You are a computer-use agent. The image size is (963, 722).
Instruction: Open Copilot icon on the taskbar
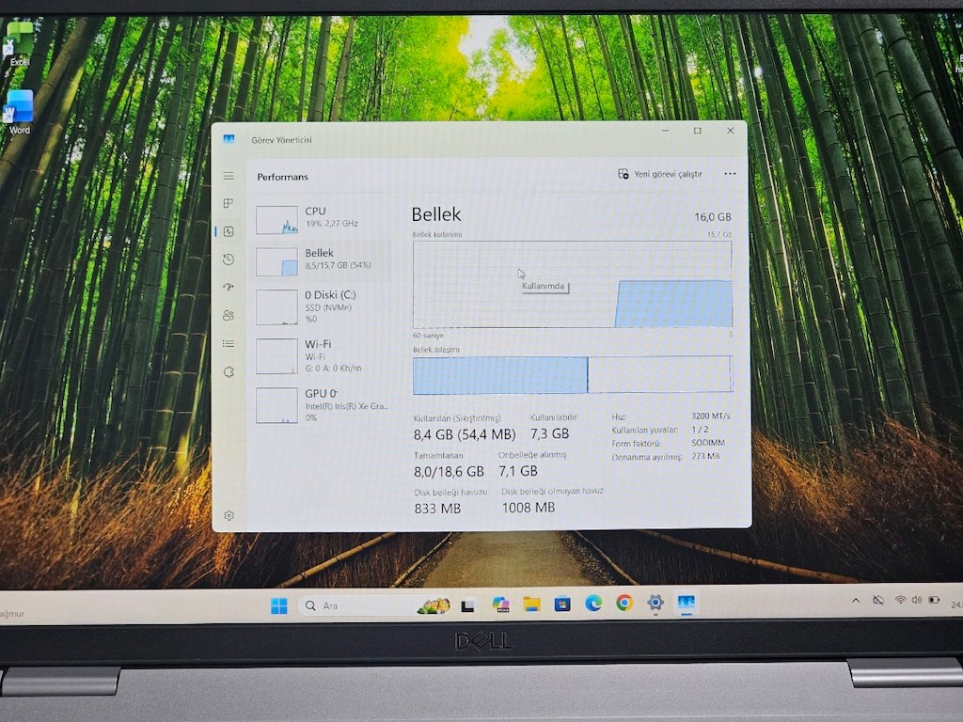[500, 604]
